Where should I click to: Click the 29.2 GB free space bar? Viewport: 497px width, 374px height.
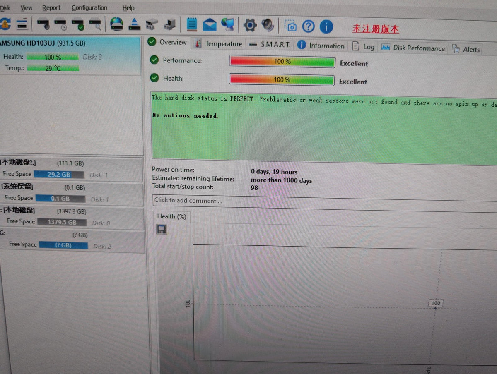59,175
